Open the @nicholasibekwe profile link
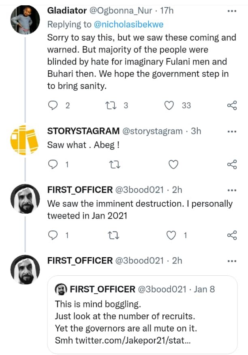 pyautogui.click(x=128, y=24)
